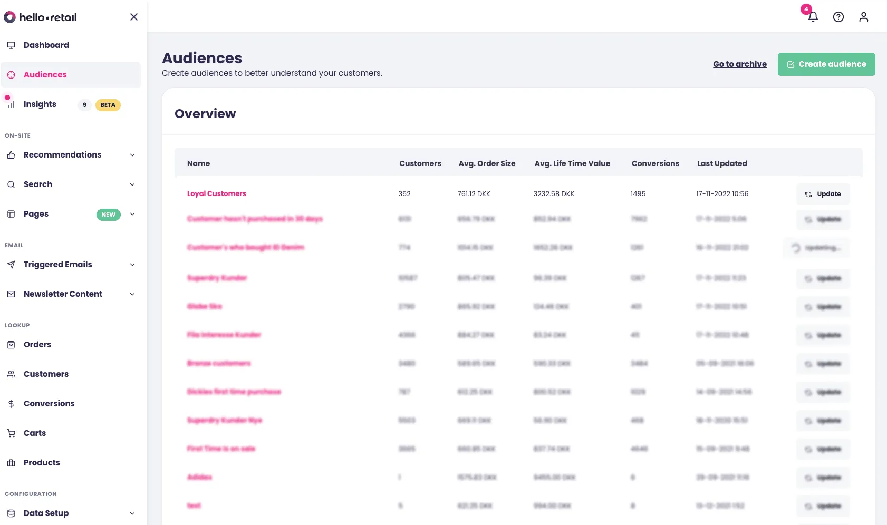Click the Conversions dollar icon

click(x=11, y=403)
